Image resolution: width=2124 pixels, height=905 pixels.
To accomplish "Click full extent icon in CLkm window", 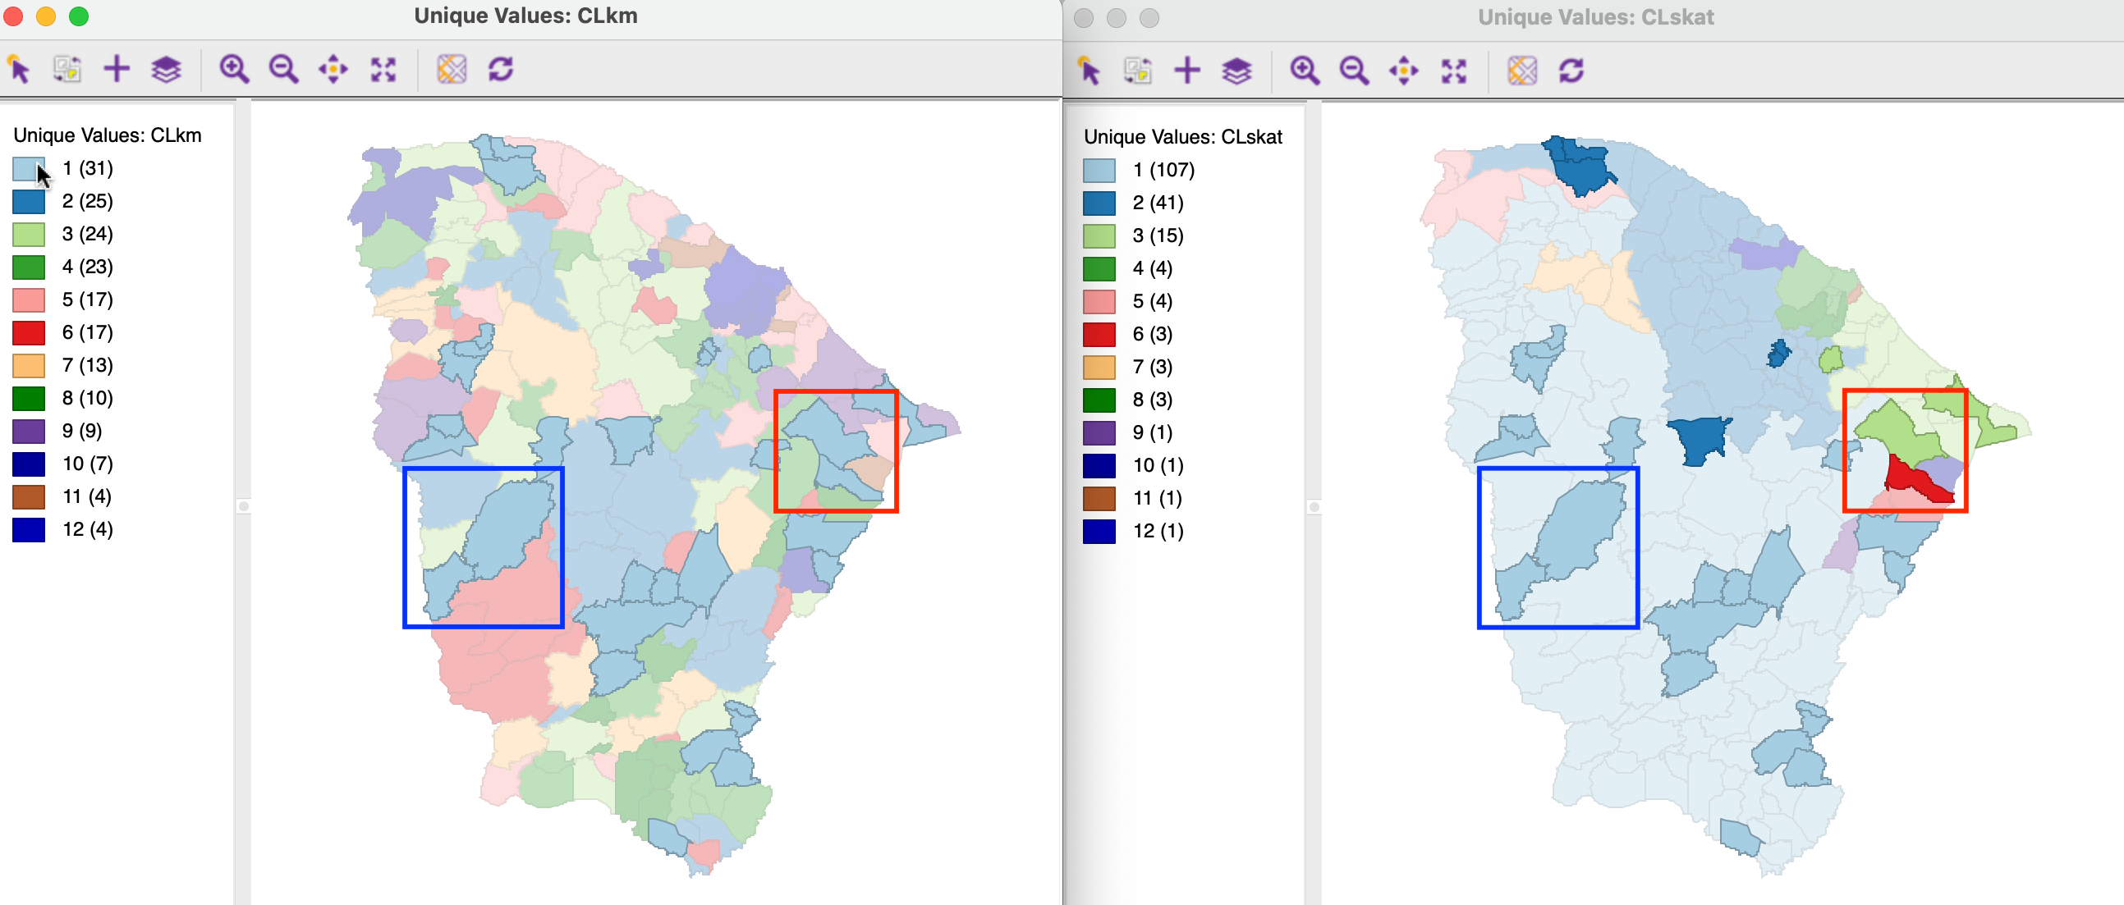I will point(383,69).
